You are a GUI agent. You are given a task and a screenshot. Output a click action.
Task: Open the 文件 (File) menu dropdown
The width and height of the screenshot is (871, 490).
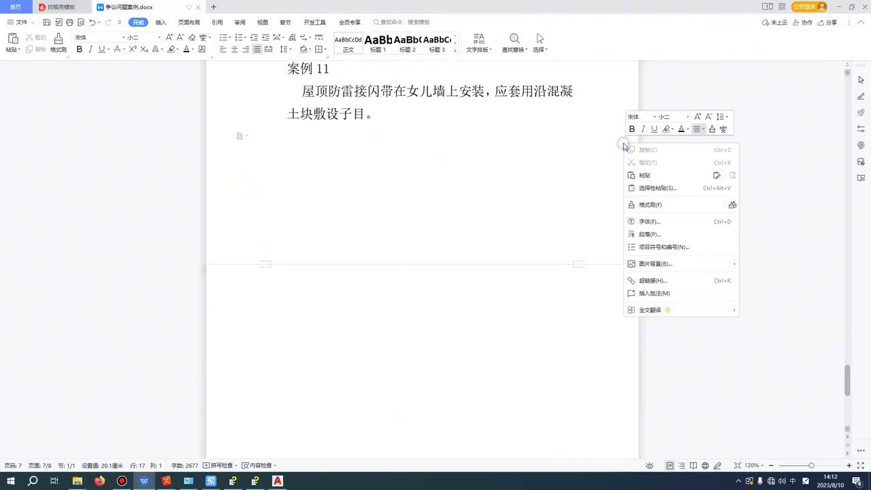click(20, 22)
